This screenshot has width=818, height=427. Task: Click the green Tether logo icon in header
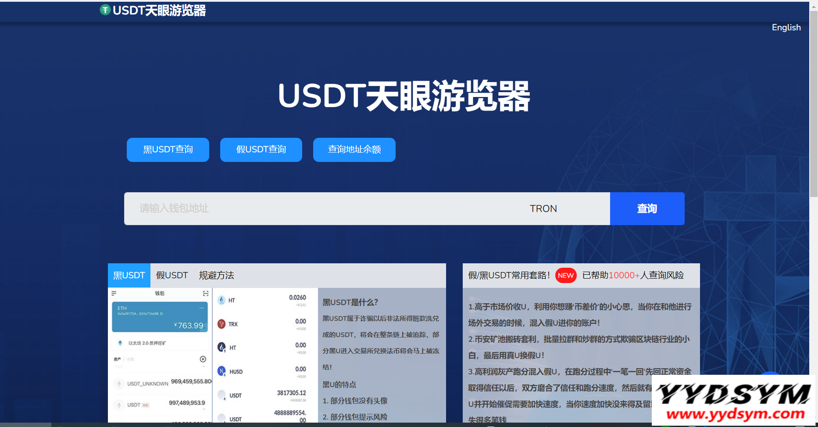pyautogui.click(x=105, y=10)
